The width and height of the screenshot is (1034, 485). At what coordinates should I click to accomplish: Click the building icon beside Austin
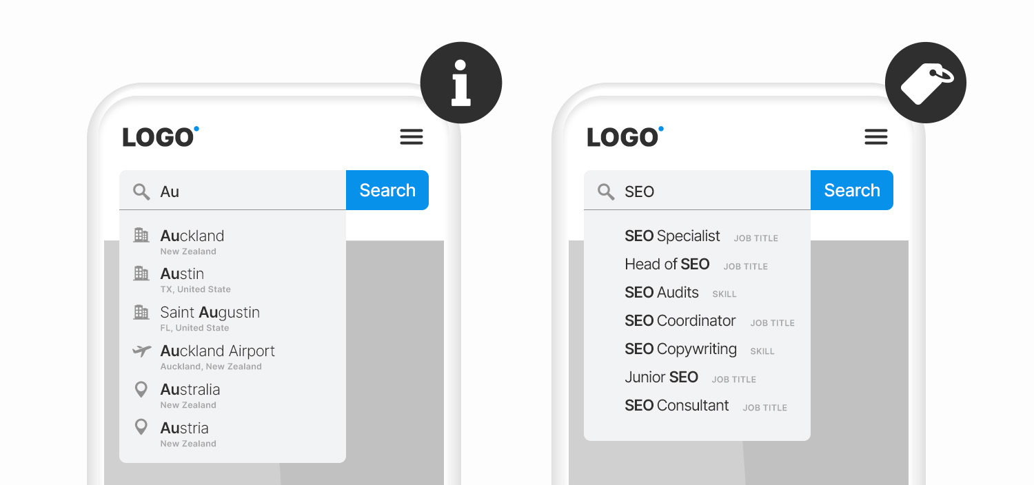coord(141,274)
